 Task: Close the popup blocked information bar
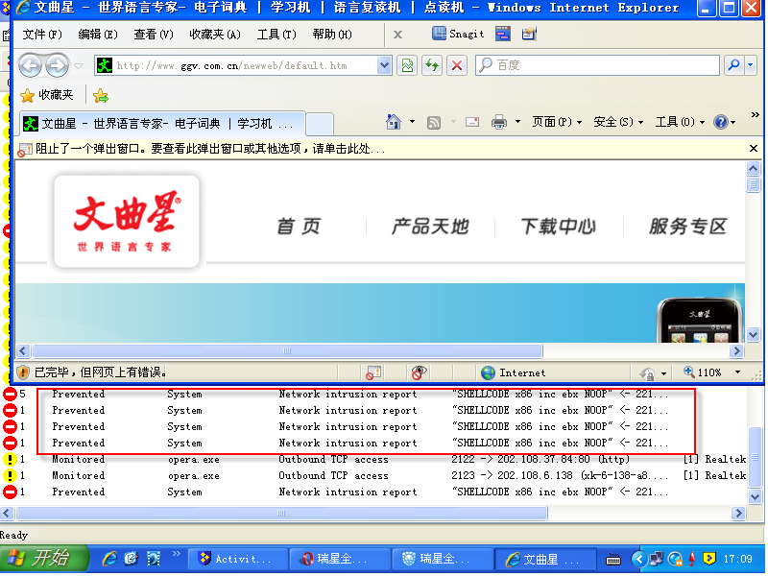(754, 149)
